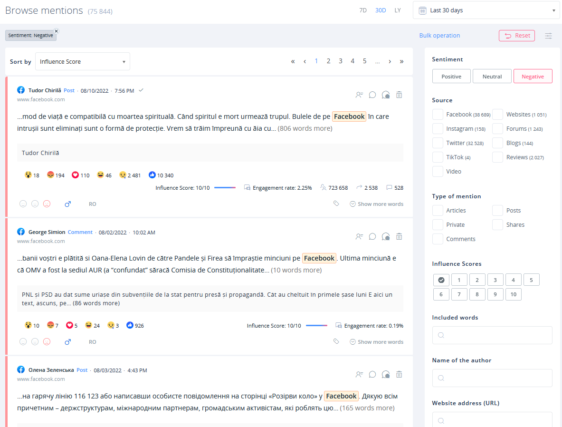
Task: Click the muted conversation icon on the first mention
Action: click(386, 94)
